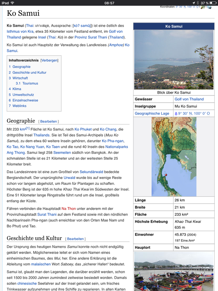Open the Urwald link
This screenshot has height=291, width=218.
pos(69,177)
